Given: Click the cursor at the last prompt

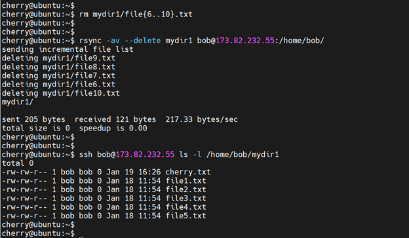Looking at the screenshot, I should click(x=81, y=235).
